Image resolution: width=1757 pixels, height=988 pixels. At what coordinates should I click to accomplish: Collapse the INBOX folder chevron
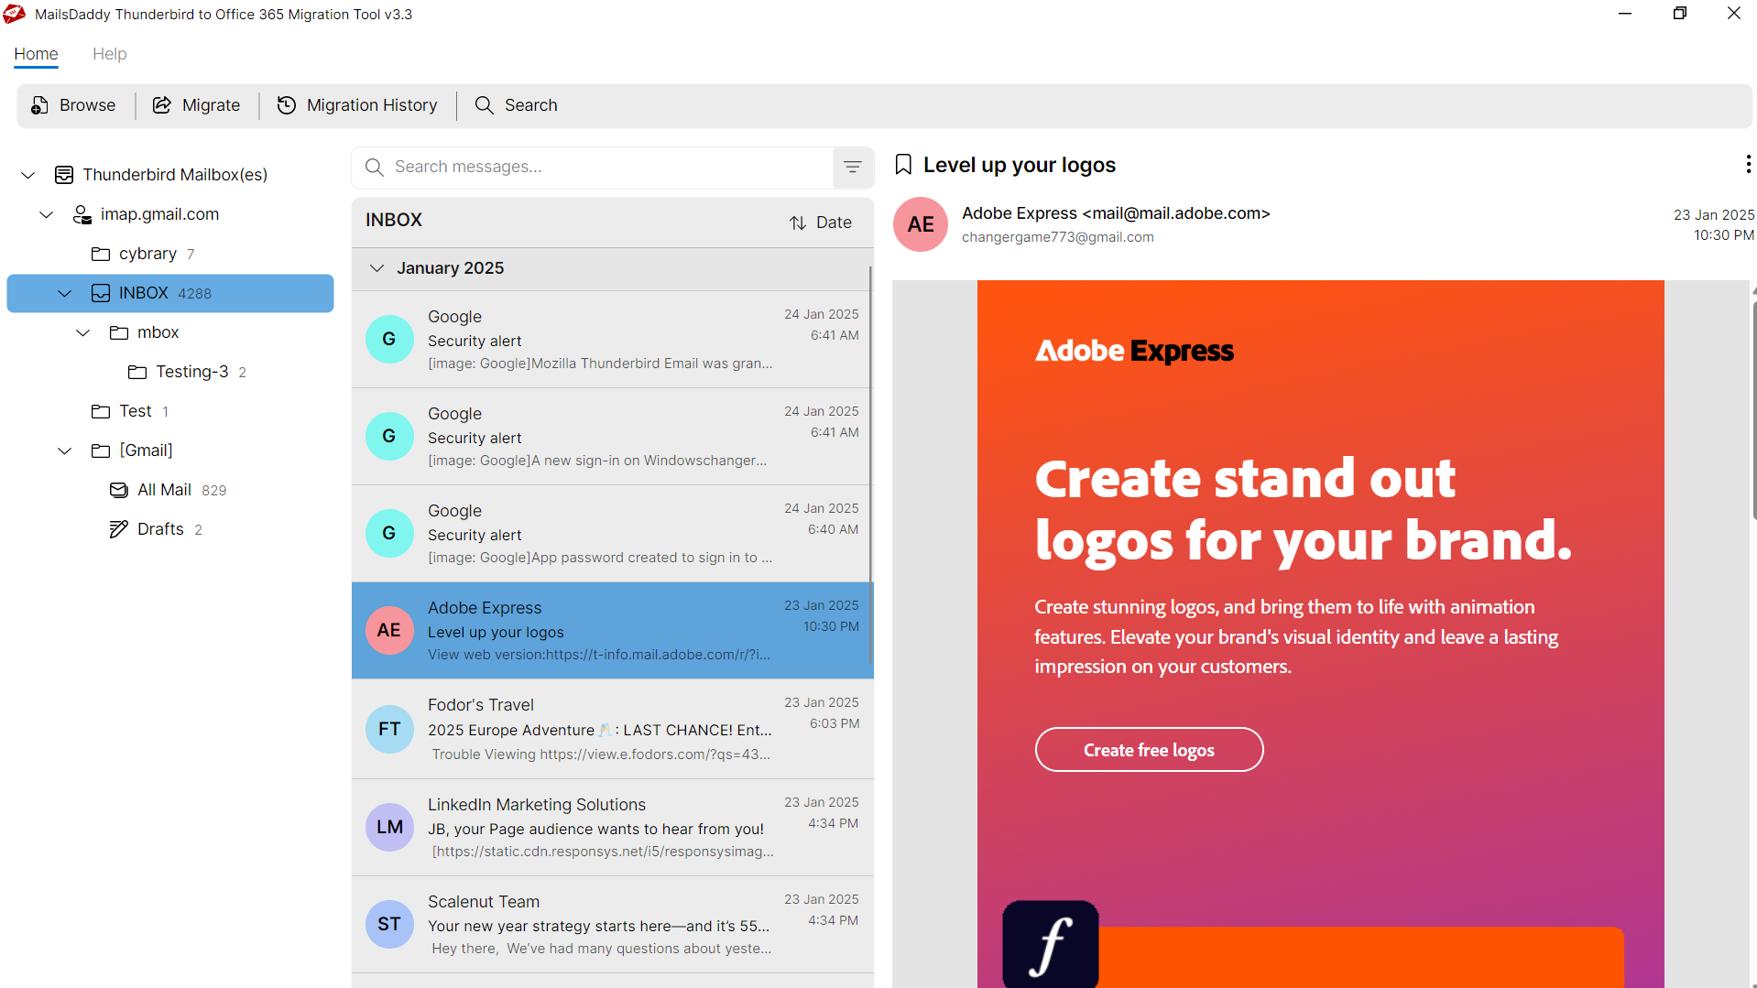click(65, 293)
